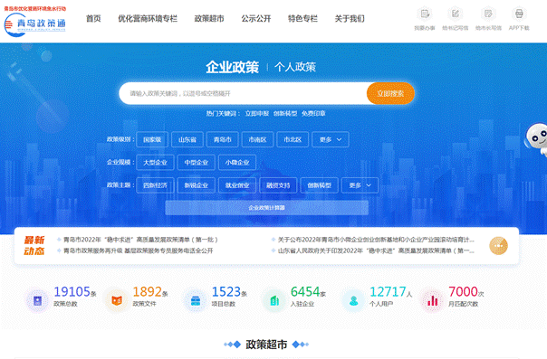
Task: Open the 给市长写信 letter icon
Action: (x=488, y=14)
